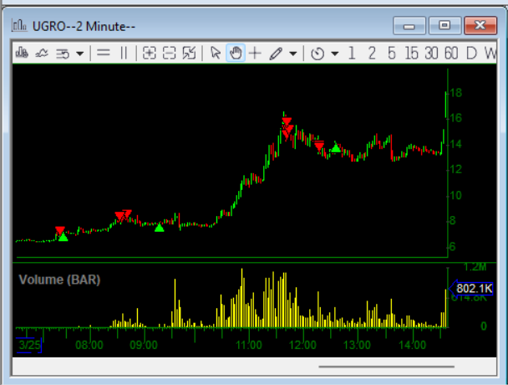
Task: Click the 08:00 time axis label
Action: tap(89, 345)
